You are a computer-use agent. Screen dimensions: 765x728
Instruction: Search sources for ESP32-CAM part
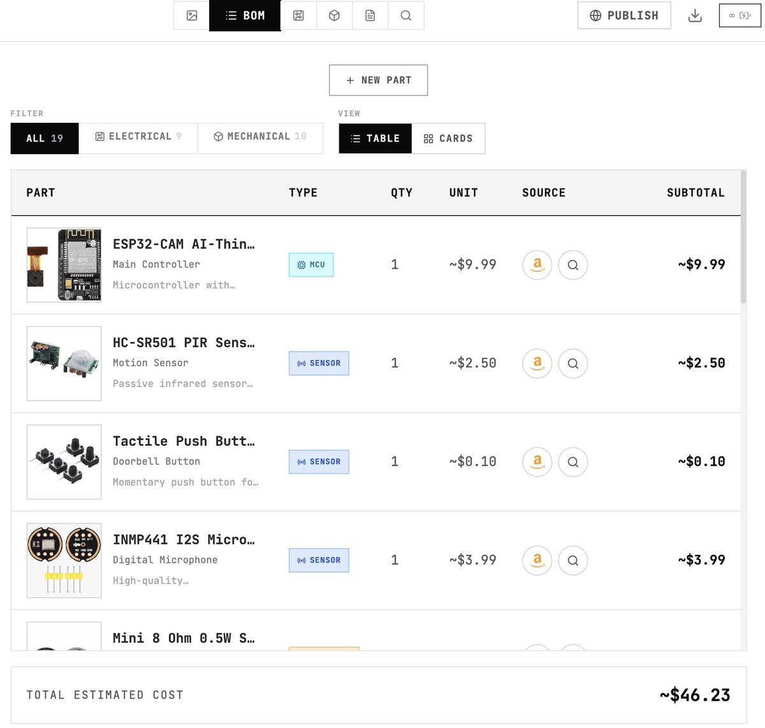[x=573, y=265]
